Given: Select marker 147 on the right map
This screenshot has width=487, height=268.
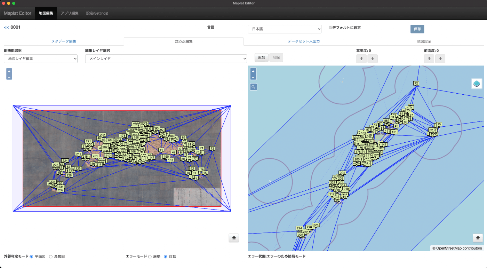Looking at the screenshot, I should tap(384, 144).
